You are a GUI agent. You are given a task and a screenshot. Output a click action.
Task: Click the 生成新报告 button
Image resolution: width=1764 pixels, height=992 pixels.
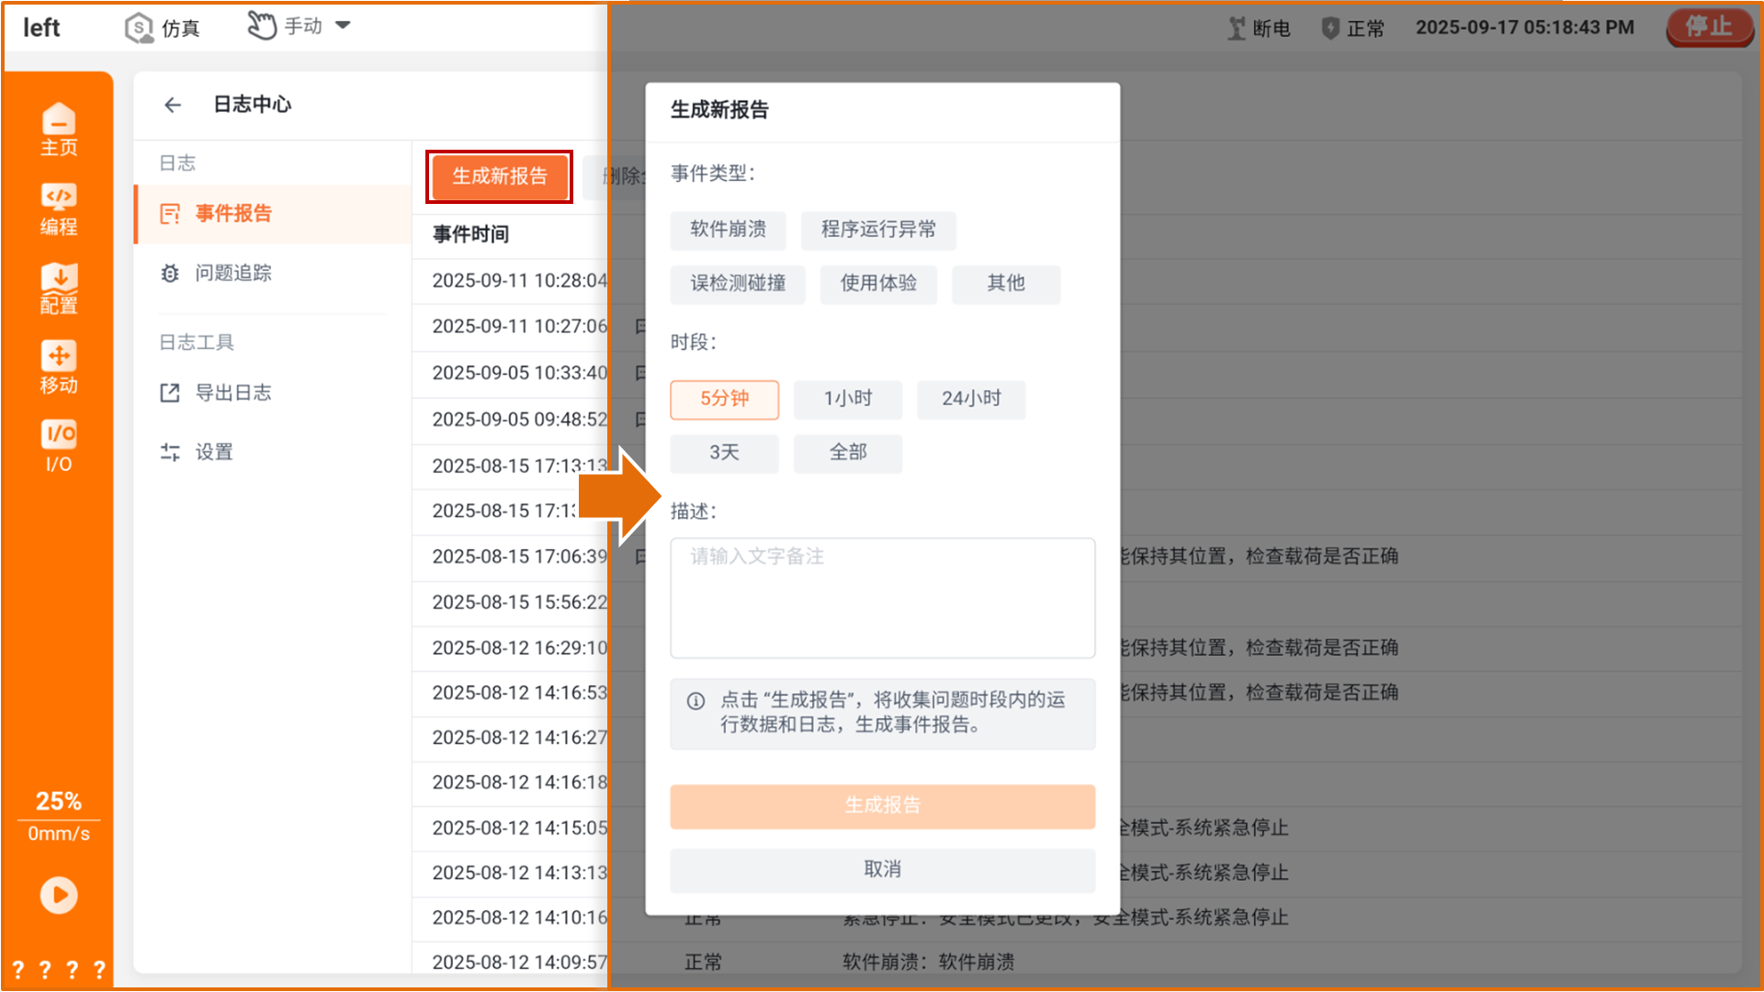point(499,176)
